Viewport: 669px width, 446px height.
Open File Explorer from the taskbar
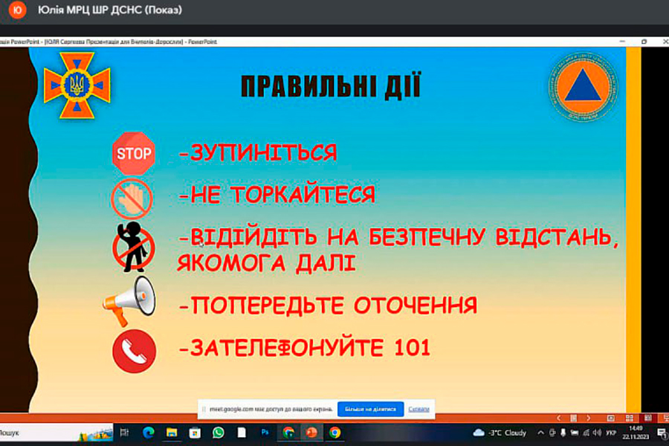point(172,433)
